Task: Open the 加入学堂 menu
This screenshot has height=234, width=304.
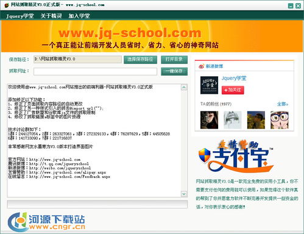Action: [x=79, y=16]
